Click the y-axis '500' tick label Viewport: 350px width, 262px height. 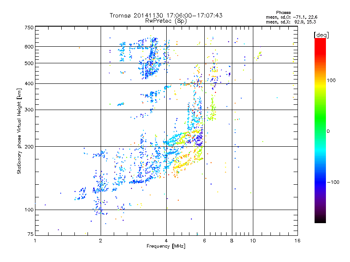29,63
